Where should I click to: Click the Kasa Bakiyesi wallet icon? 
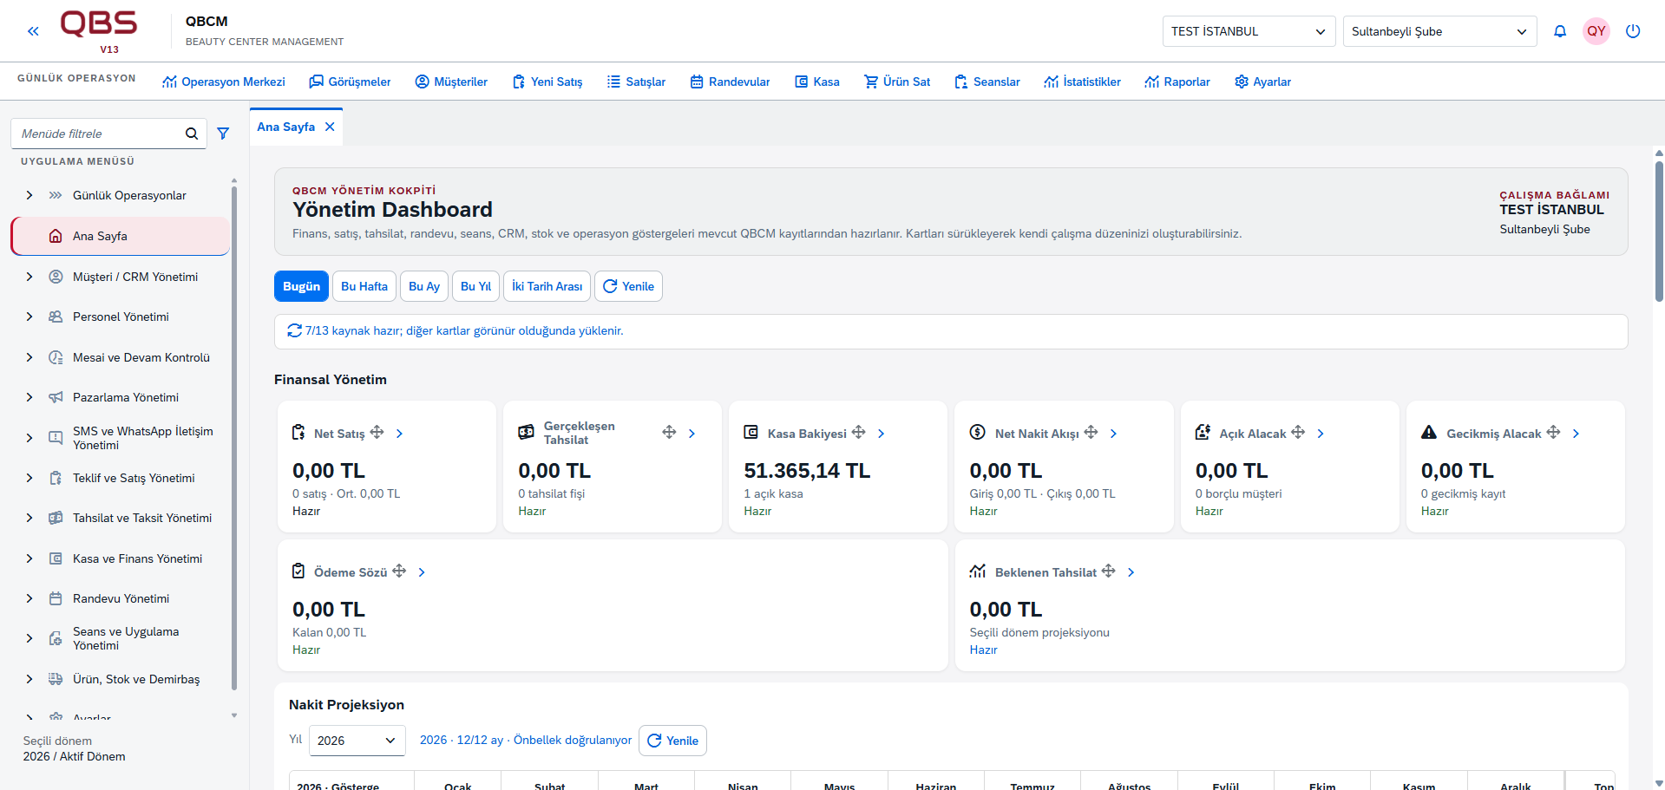(x=751, y=432)
